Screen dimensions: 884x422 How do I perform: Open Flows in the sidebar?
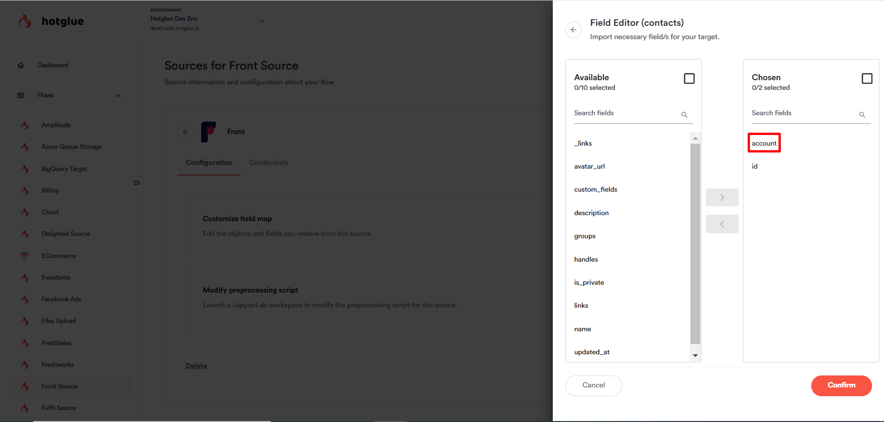click(46, 95)
